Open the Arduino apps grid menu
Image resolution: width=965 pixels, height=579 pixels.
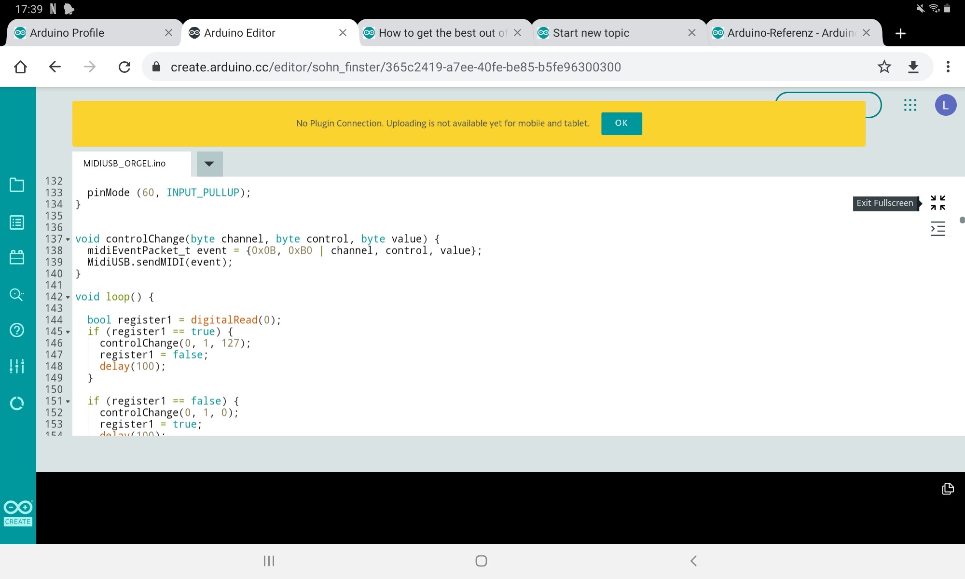[910, 105]
